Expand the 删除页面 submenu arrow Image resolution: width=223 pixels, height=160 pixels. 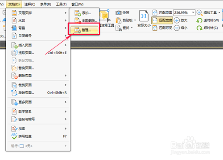(x=66, y=76)
